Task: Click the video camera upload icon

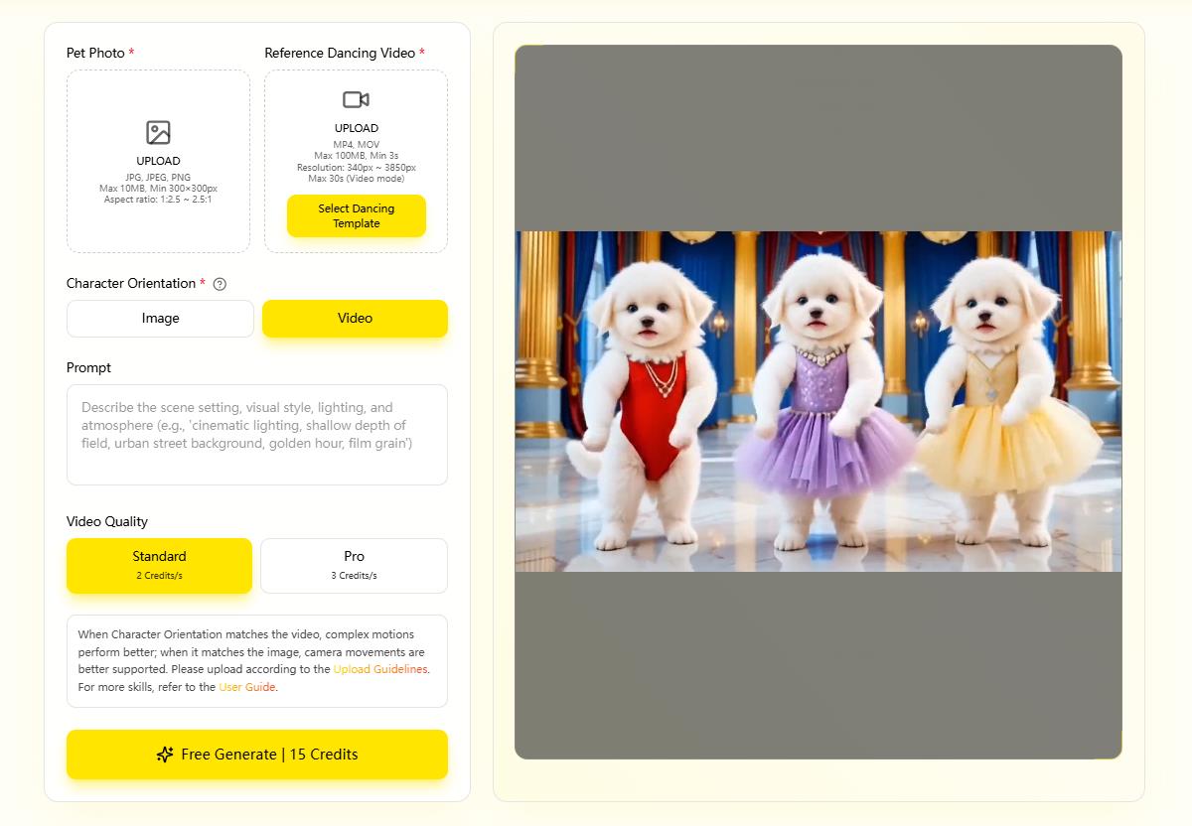Action: coord(356,99)
